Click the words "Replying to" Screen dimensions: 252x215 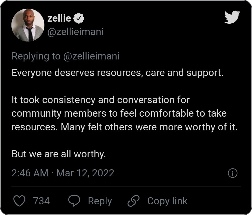coord(36,56)
